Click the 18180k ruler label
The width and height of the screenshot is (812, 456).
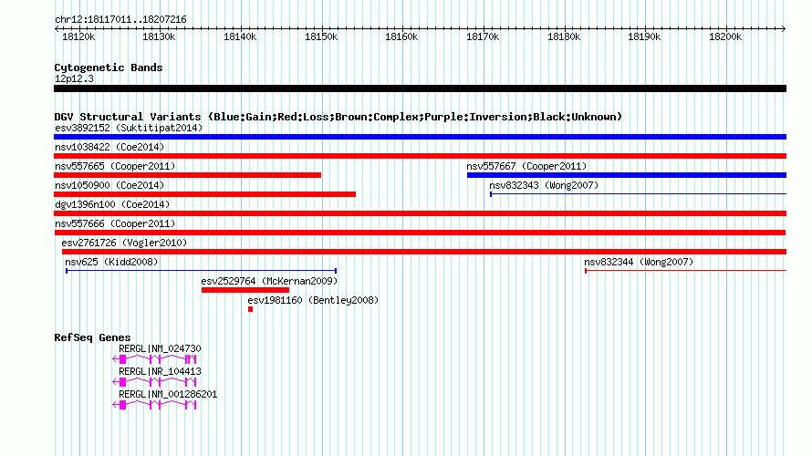click(564, 36)
